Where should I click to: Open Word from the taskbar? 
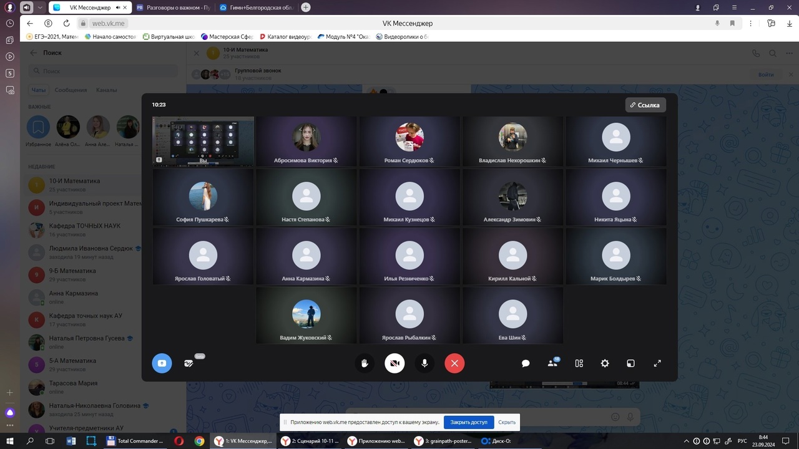pos(71,441)
